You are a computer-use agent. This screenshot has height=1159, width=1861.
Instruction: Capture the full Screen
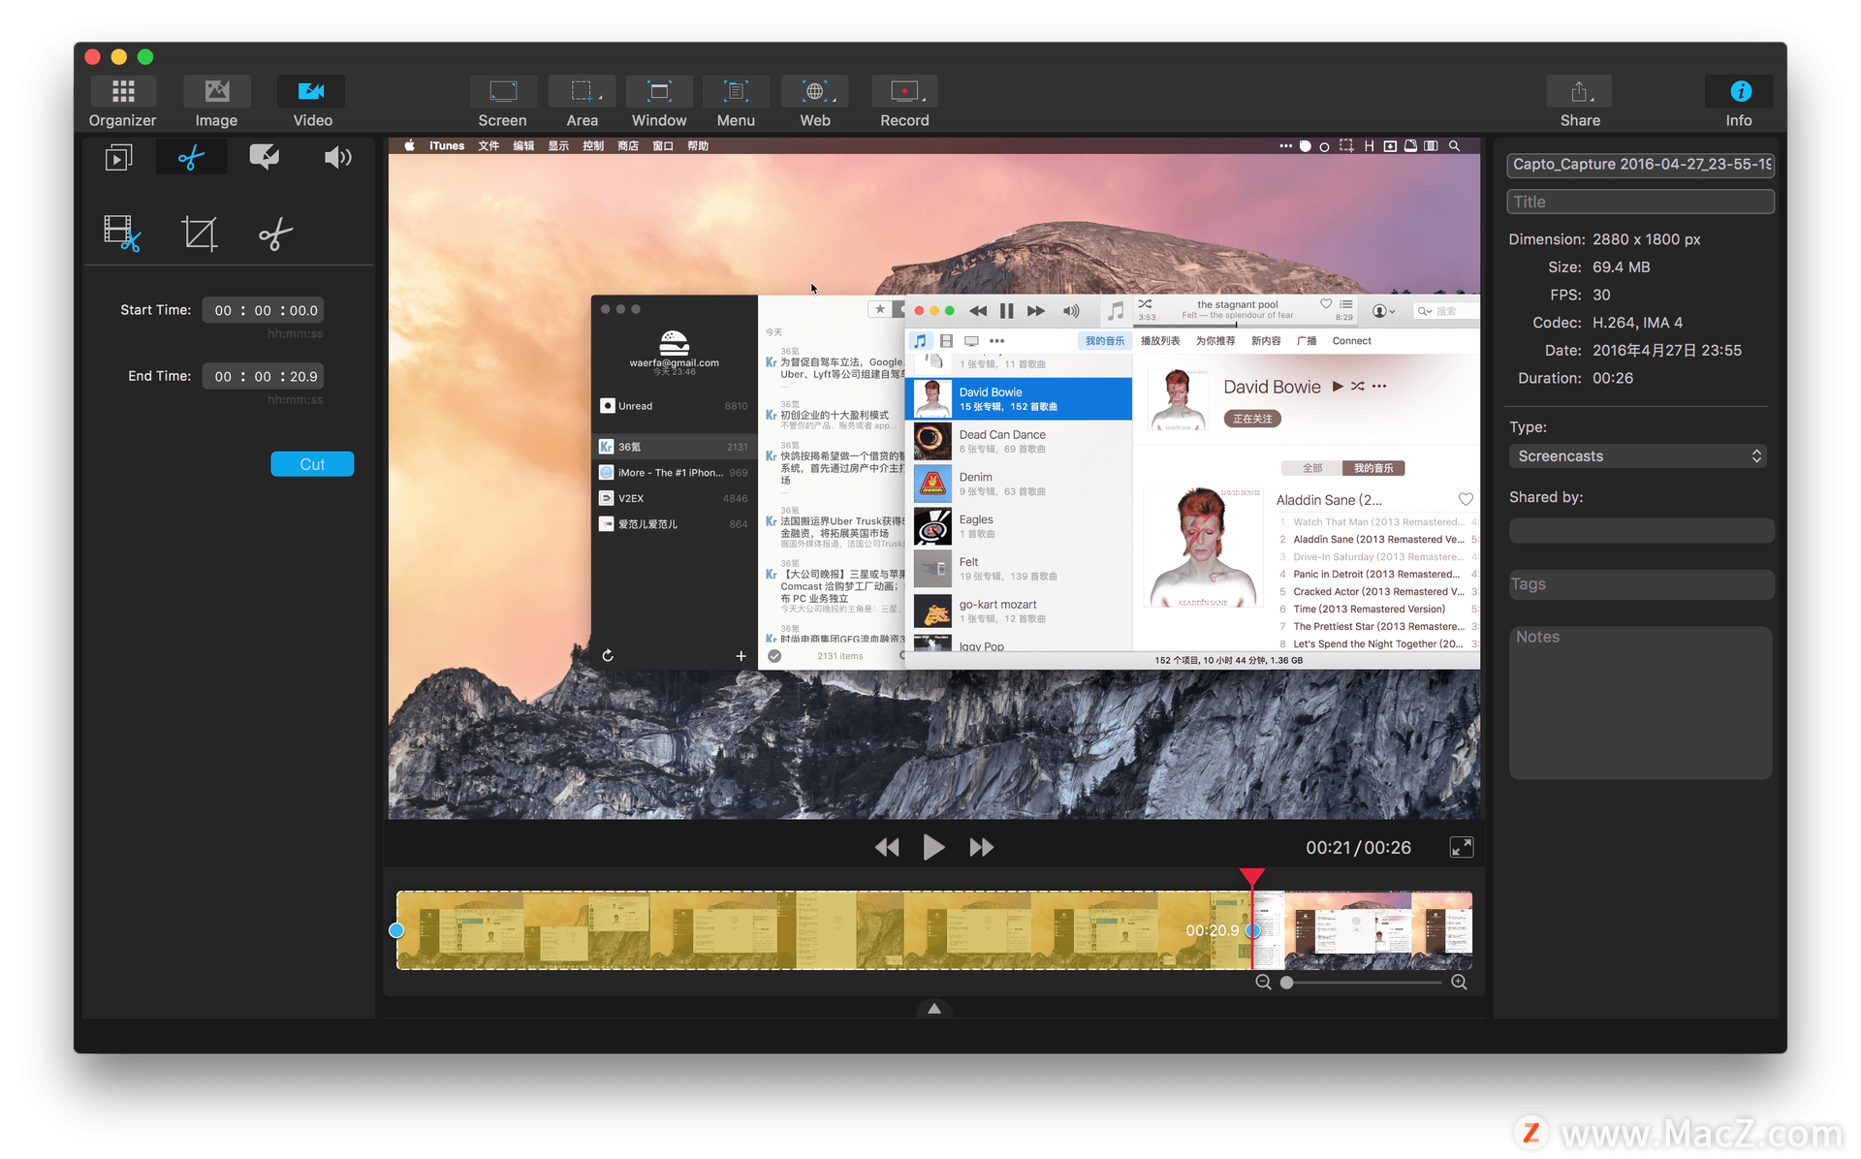pyautogui.click(x=502, y=102)
